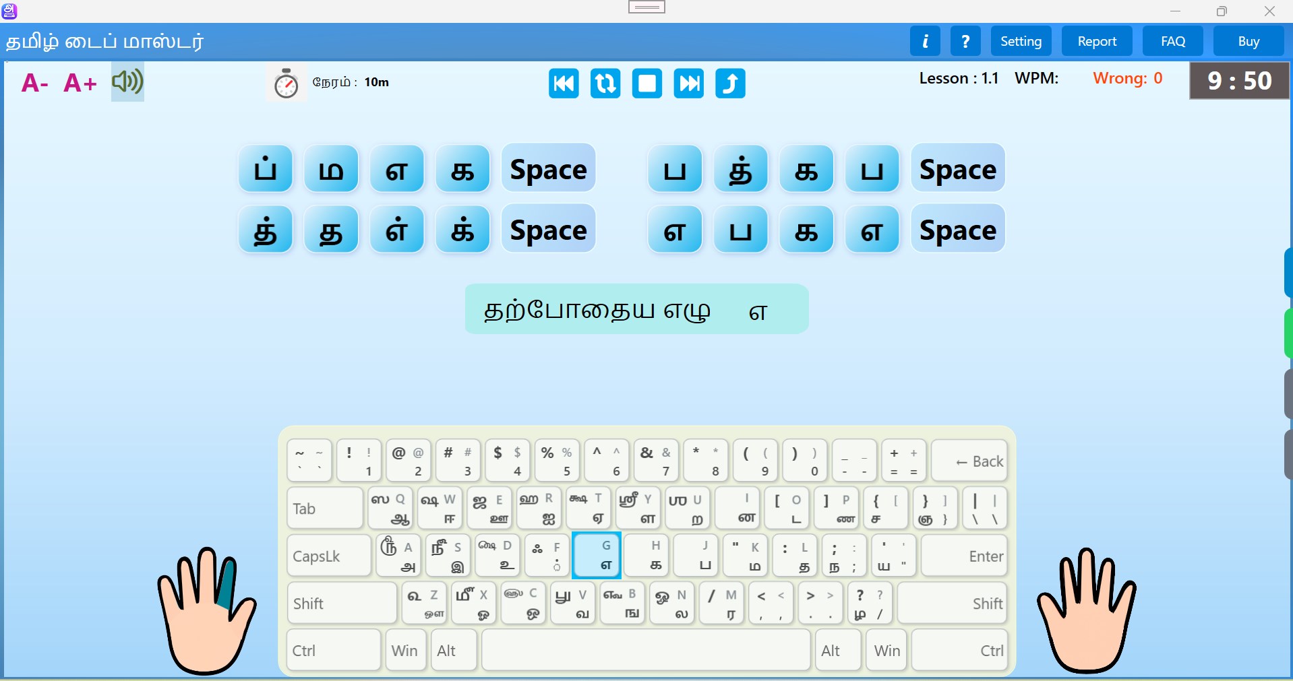Restart the lesson with the refresh icon

(605, 84)
